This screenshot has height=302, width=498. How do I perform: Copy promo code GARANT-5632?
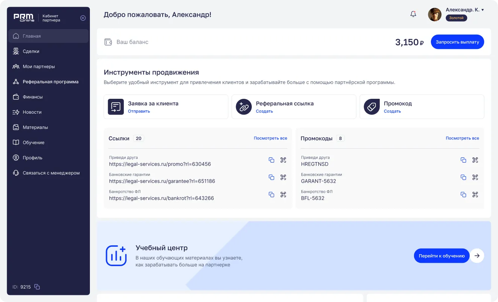click(463, 177)
